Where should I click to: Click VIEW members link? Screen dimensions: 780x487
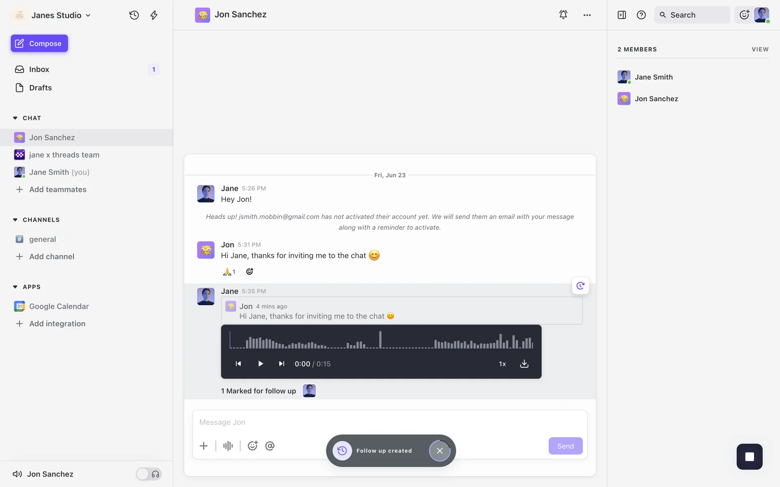(x=760, y=50)
